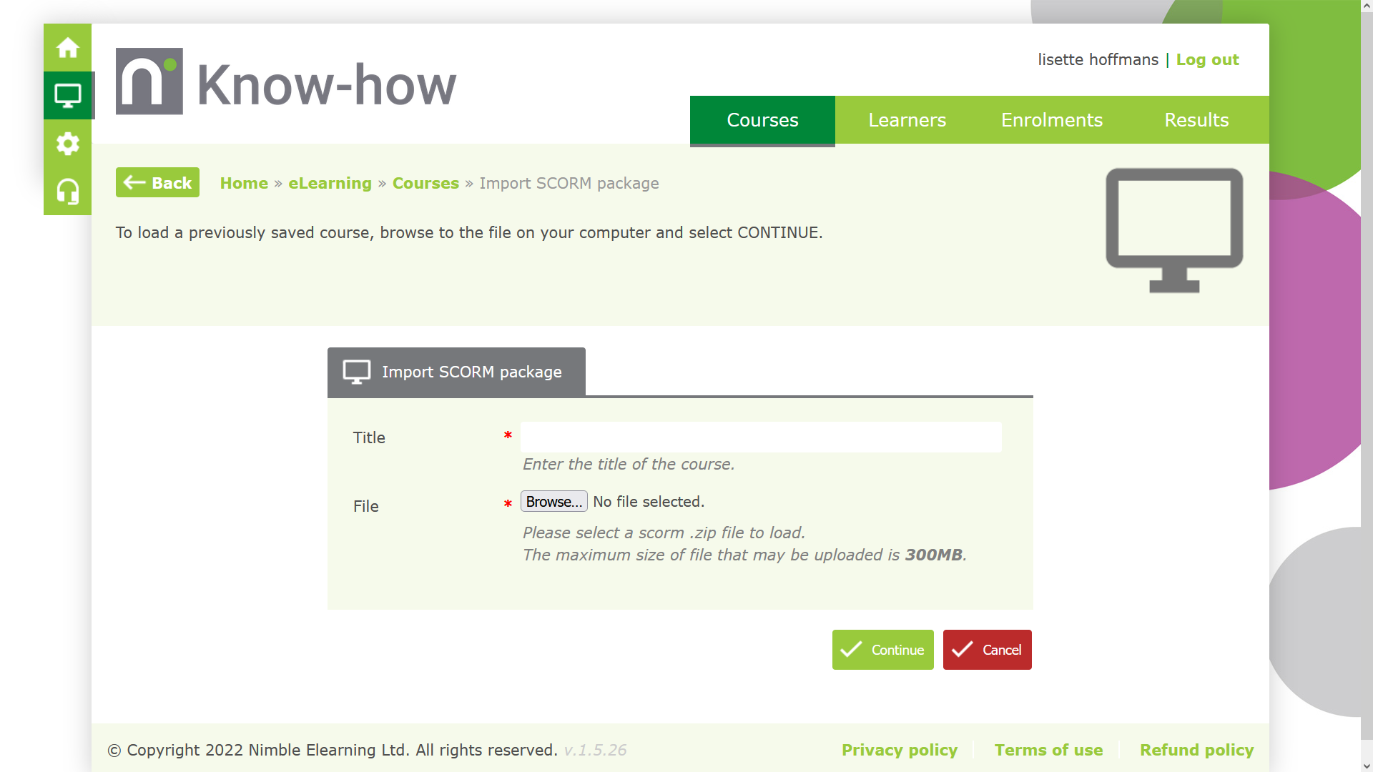This screenshot has width=1373, height=772.
Task: Open the Courses breadcrumb link
Action: click(x=425, y=184)
